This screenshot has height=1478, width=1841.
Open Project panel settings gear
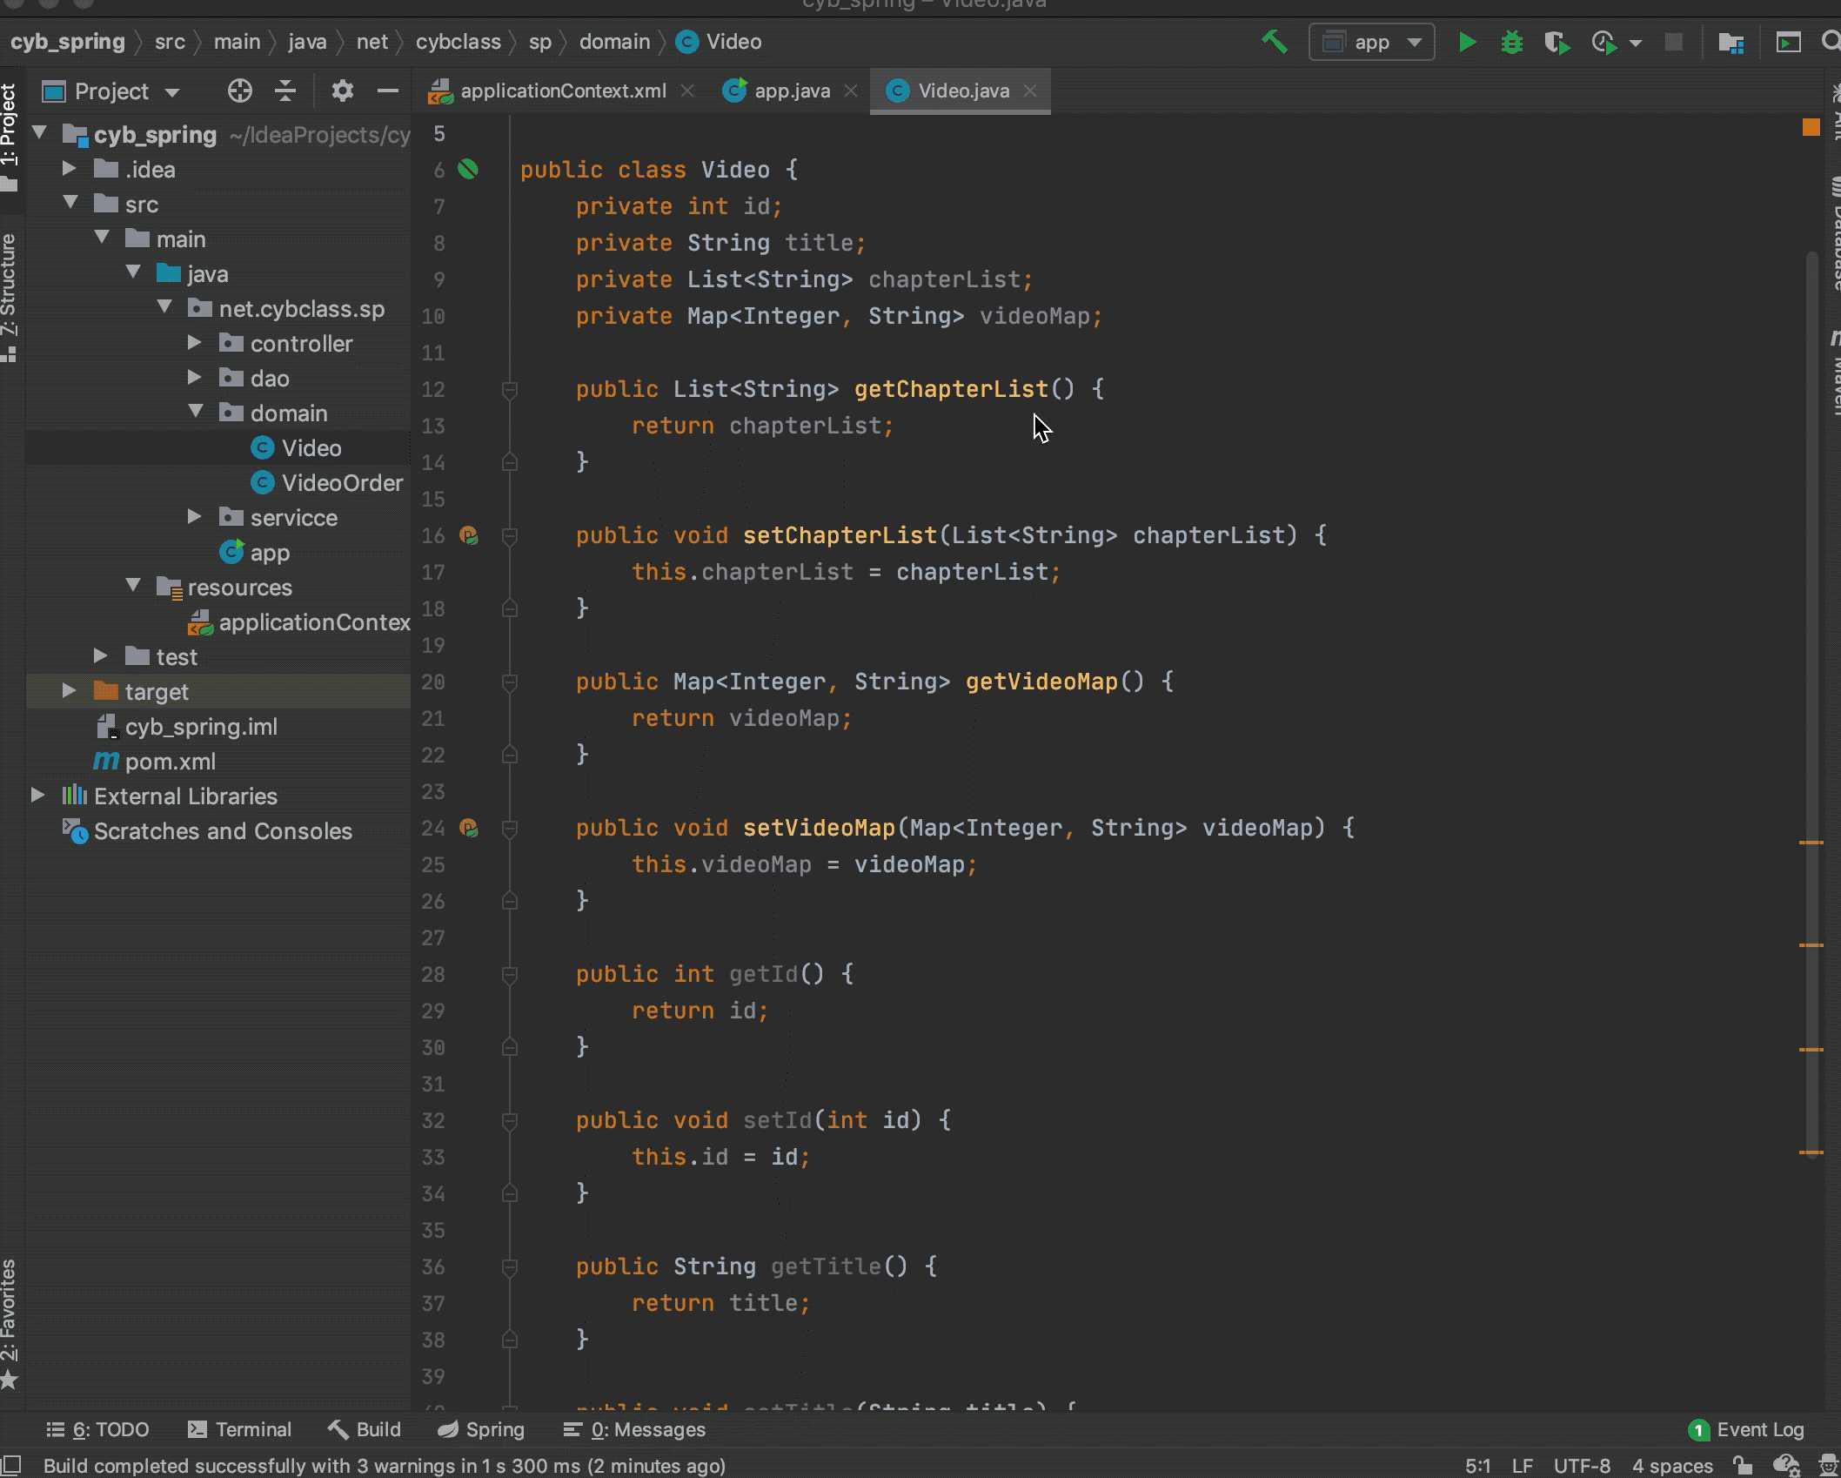pos(342,91)
